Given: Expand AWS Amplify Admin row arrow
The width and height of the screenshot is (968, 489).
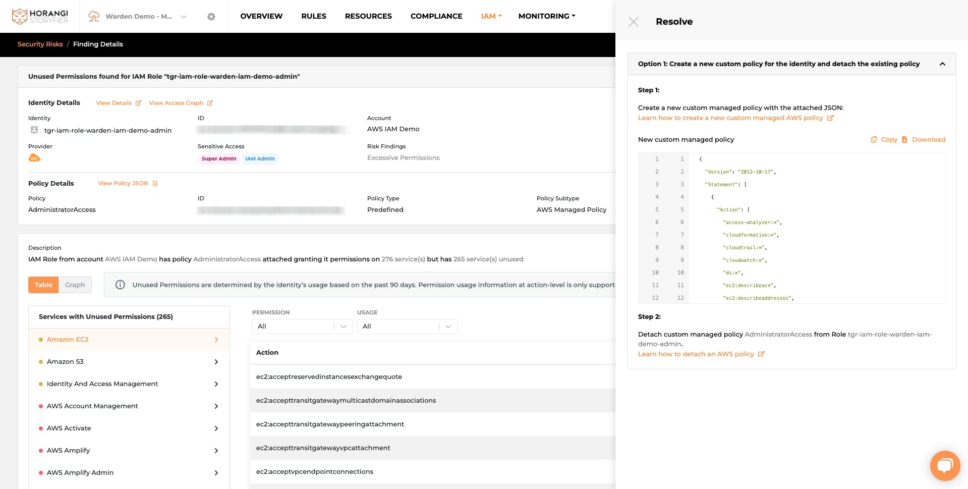Looking at the screenshot, I should pyautogui.click(x=216, y=473).
